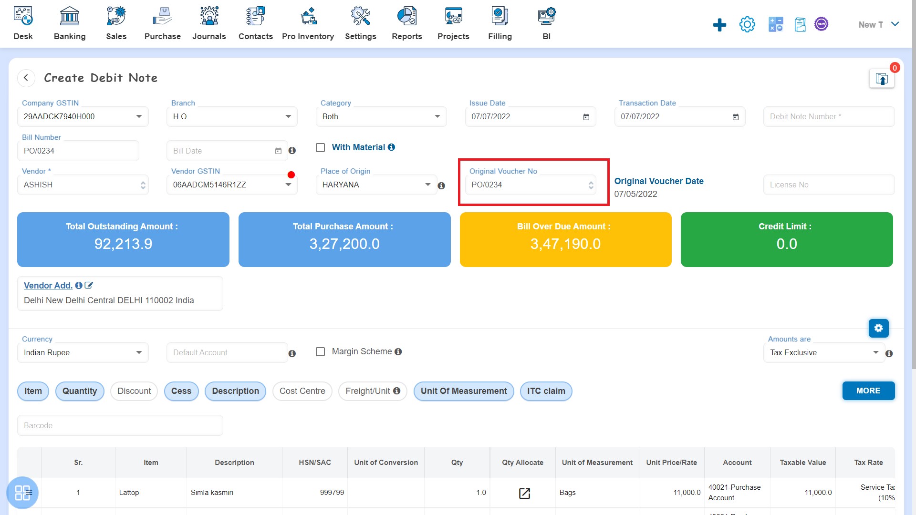Viewport: 916px width, 515px height.
Task: Click the Vendor Add link
Action: coord(47,286)
